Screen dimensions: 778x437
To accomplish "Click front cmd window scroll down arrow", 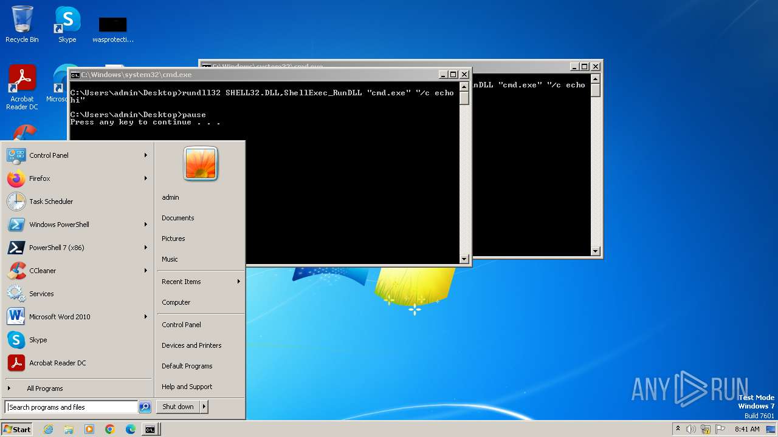I will pyautogui.click(x=464, y=259).
